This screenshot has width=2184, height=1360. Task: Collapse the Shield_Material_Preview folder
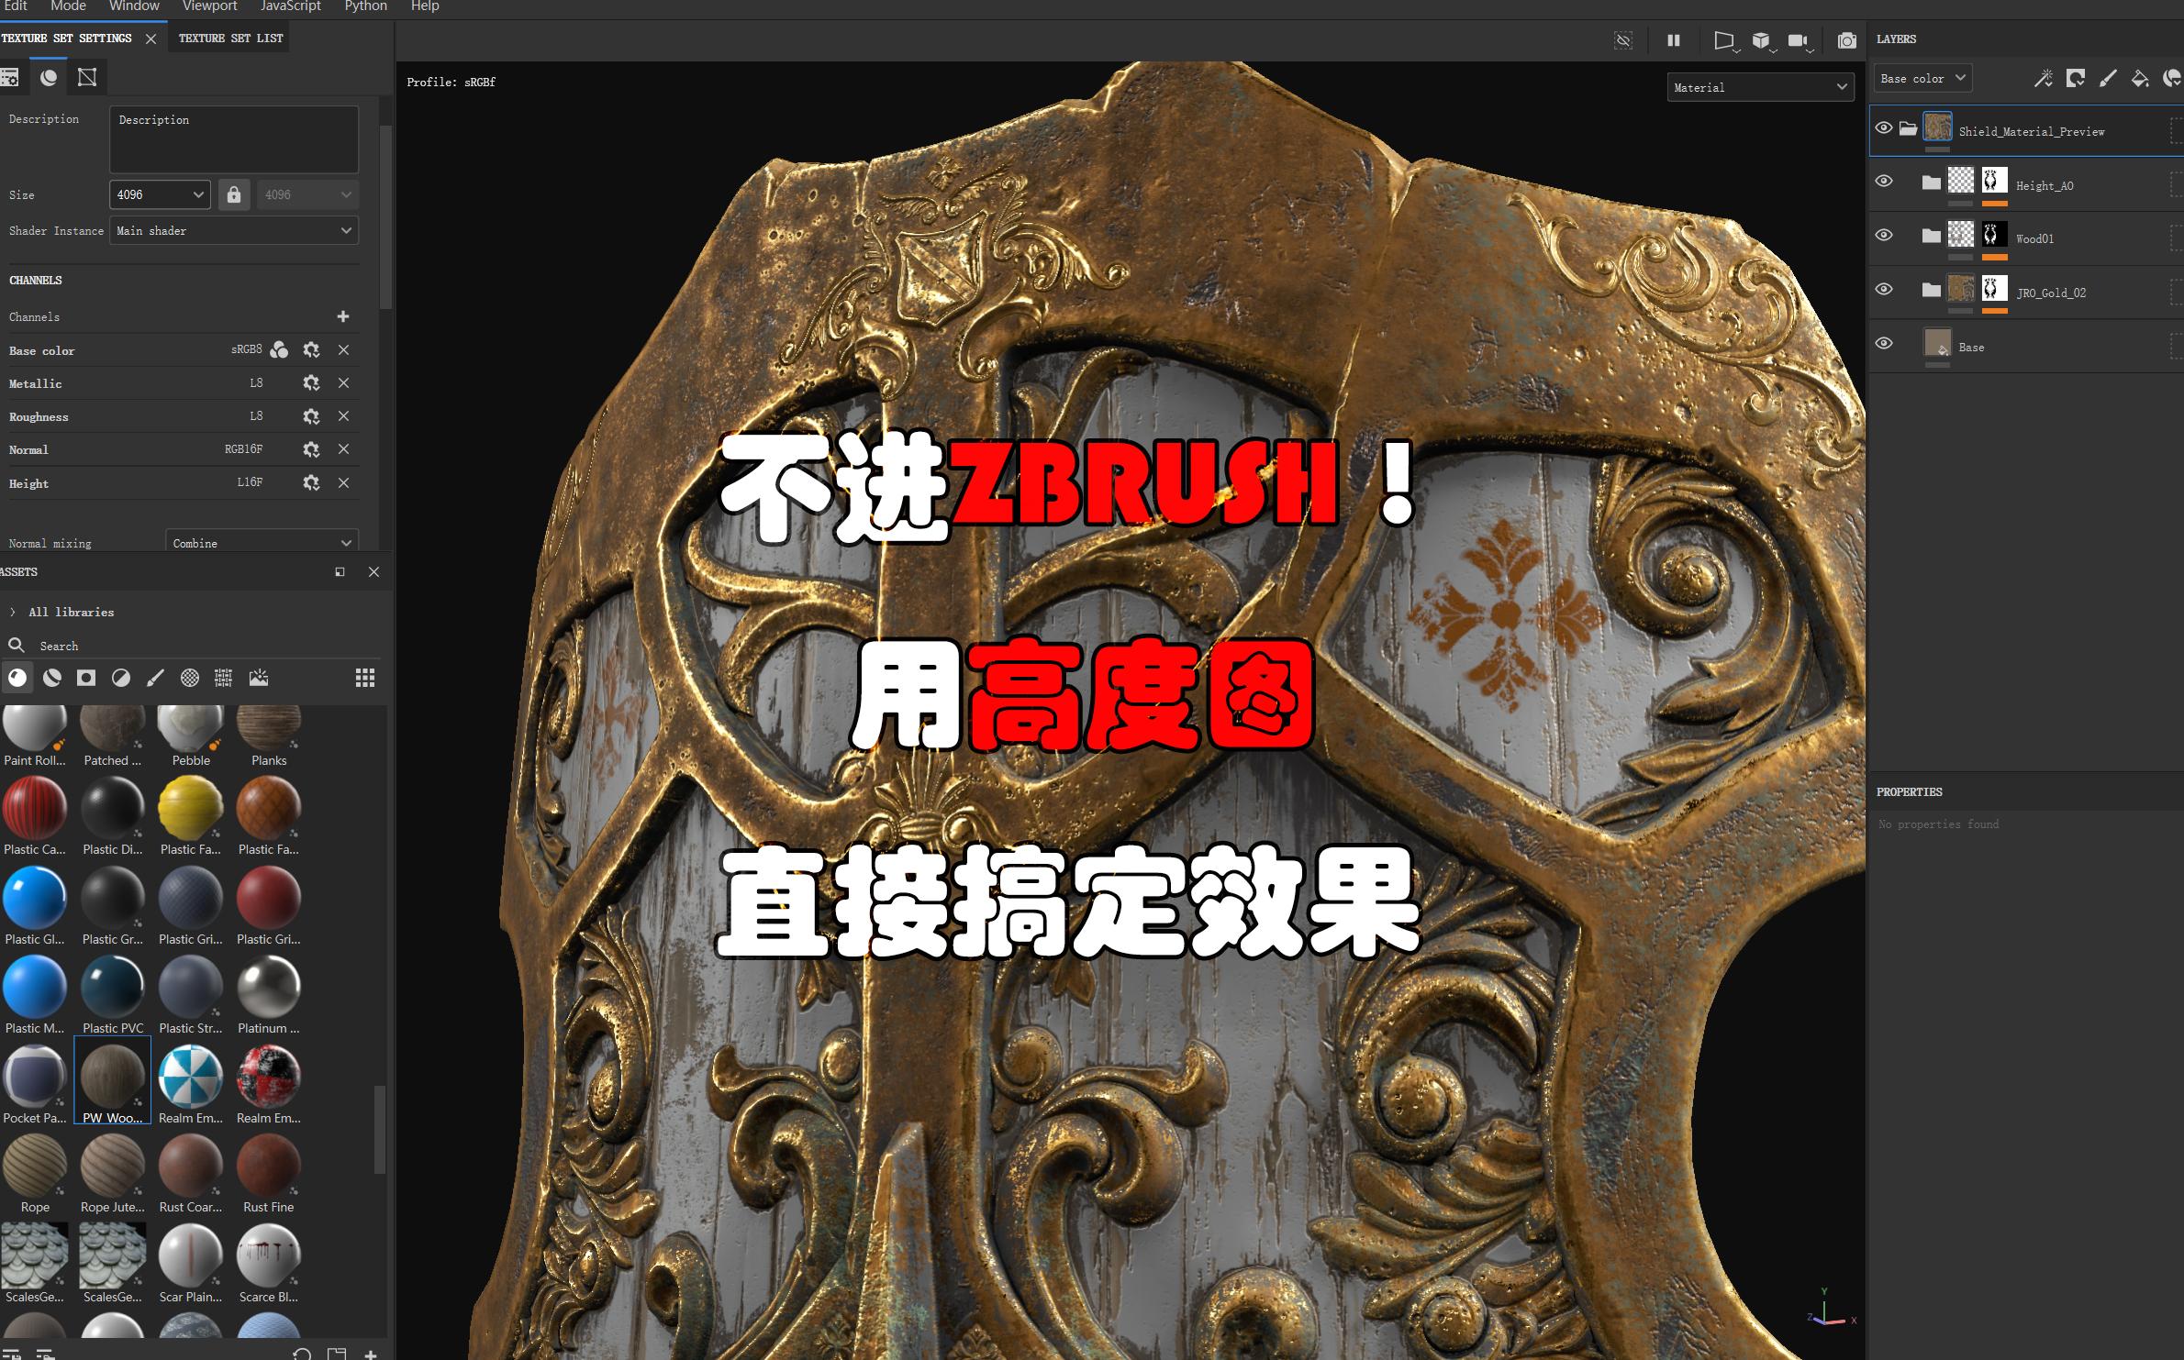tap(1909, 128)
